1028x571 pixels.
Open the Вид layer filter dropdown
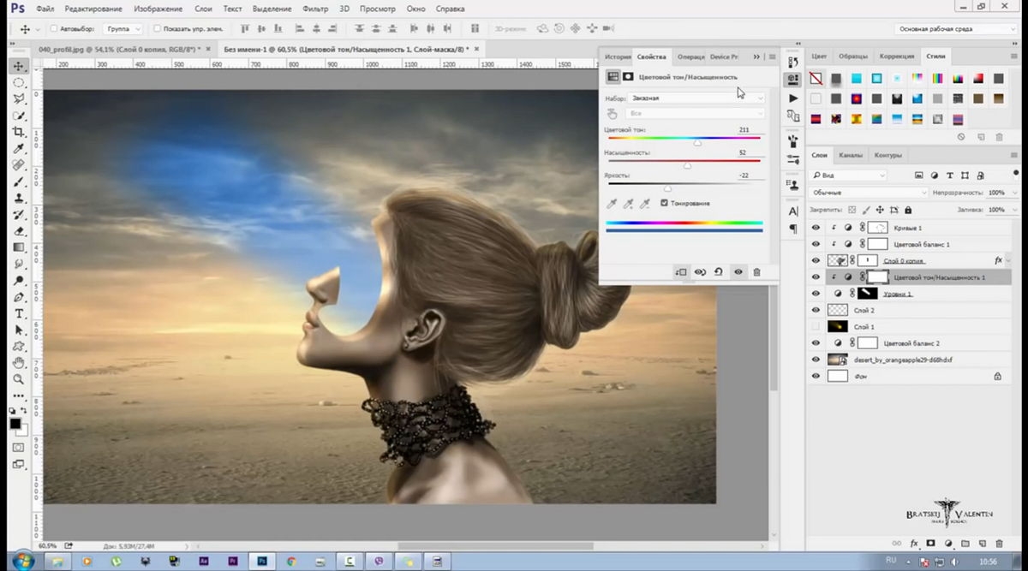click(x=848, y=175)
